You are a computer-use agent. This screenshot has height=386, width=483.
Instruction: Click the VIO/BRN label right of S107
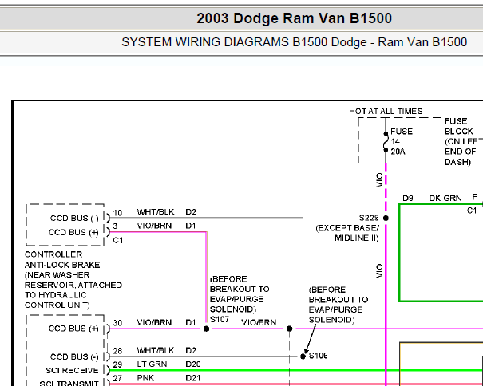click(x=259, y=322)
